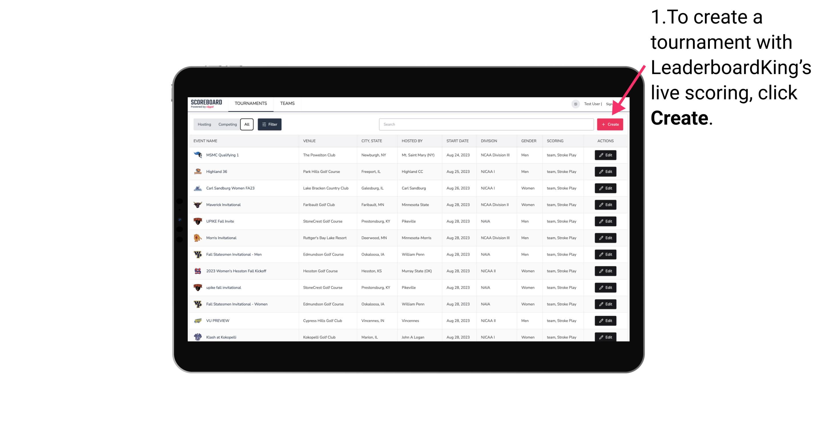Click Edit icon for VU PREVIEW

pyautogui.click(x=605, y=321)
